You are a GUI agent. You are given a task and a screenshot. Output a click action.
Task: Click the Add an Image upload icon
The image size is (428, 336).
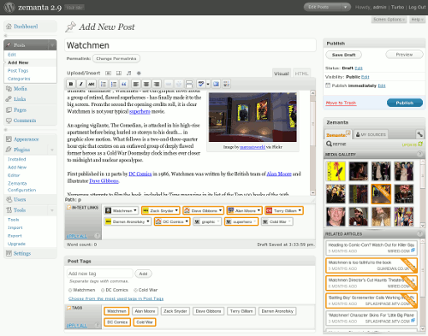[109, 74]
